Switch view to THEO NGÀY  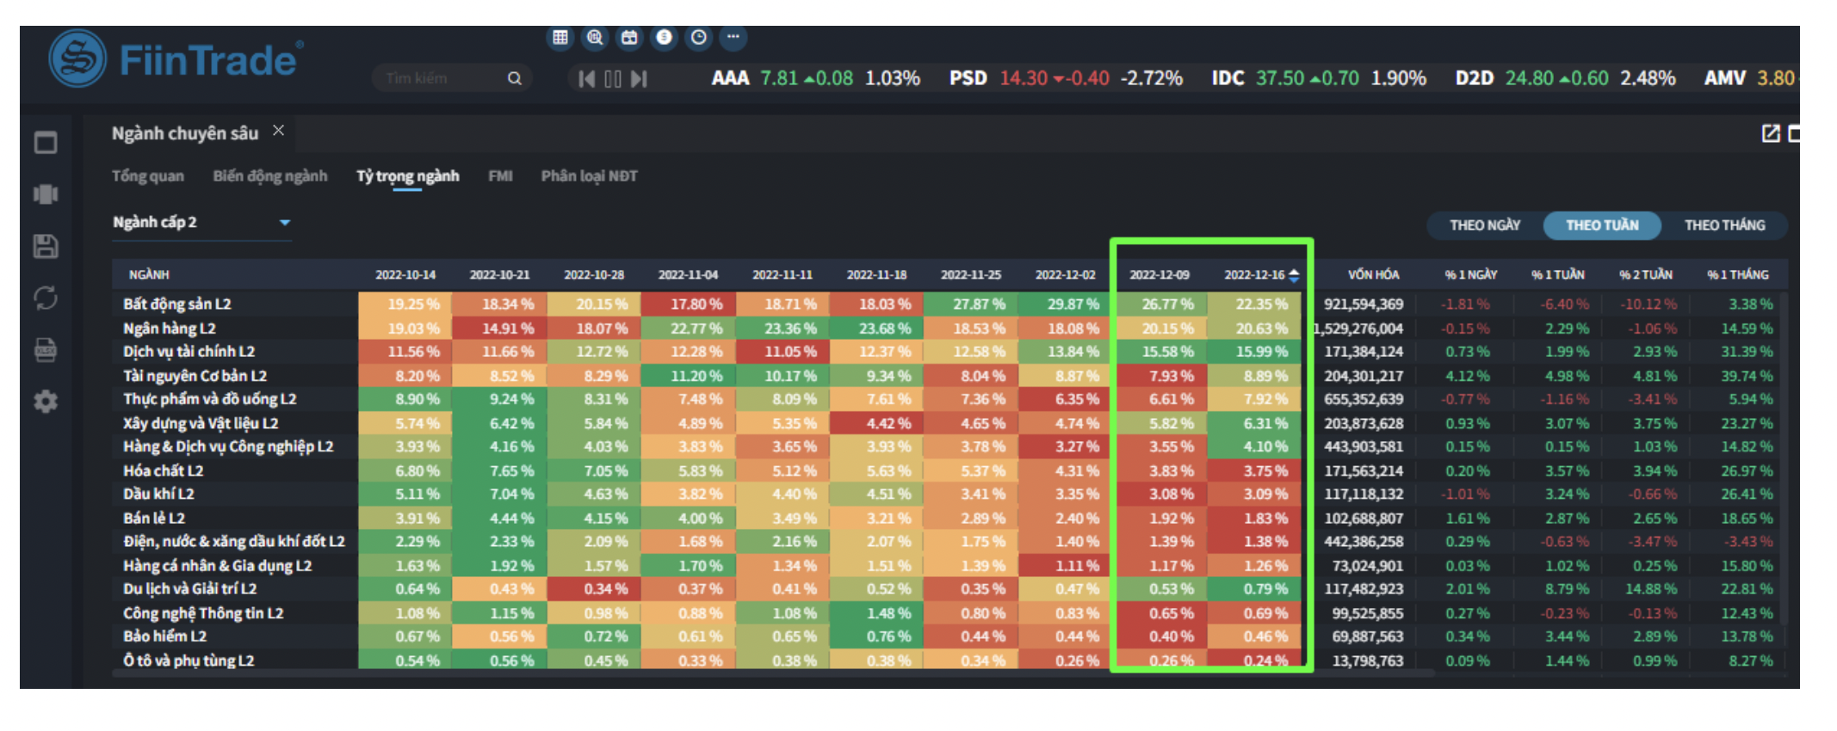point(1484,225)
